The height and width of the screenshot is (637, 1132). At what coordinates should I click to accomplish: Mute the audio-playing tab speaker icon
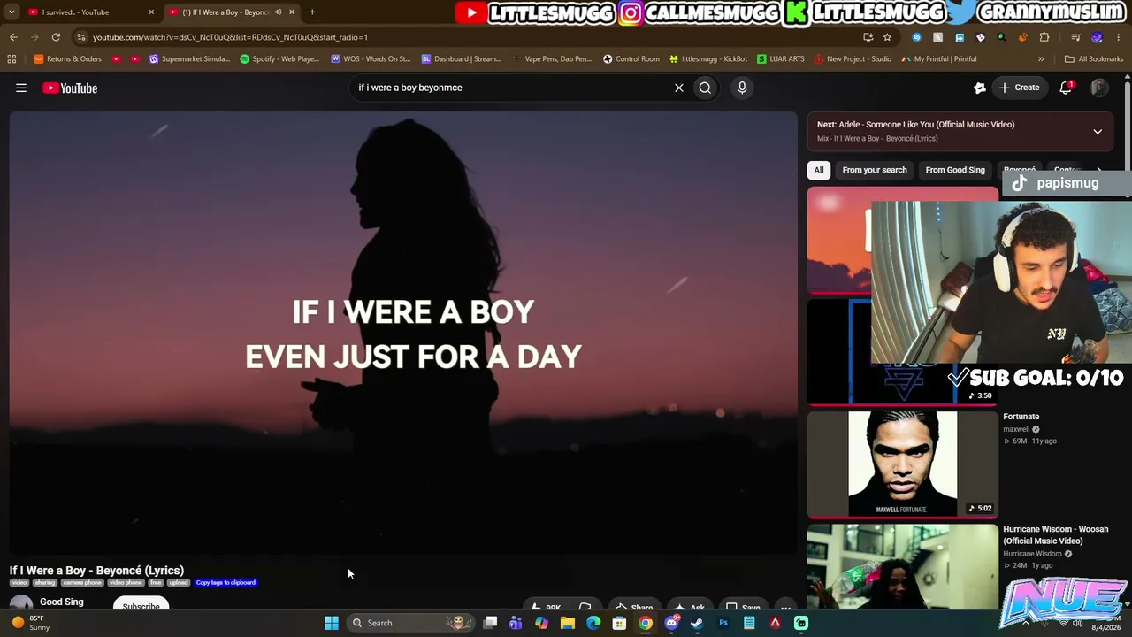[278, 12]
